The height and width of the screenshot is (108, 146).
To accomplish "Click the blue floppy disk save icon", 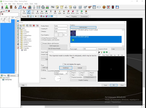I will 117,7.
